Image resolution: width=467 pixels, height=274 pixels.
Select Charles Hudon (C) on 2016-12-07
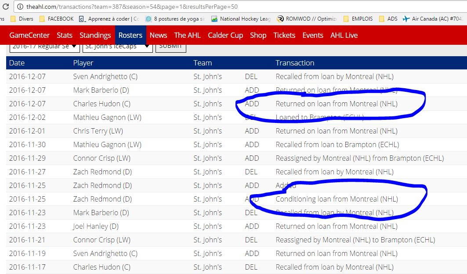102,104
